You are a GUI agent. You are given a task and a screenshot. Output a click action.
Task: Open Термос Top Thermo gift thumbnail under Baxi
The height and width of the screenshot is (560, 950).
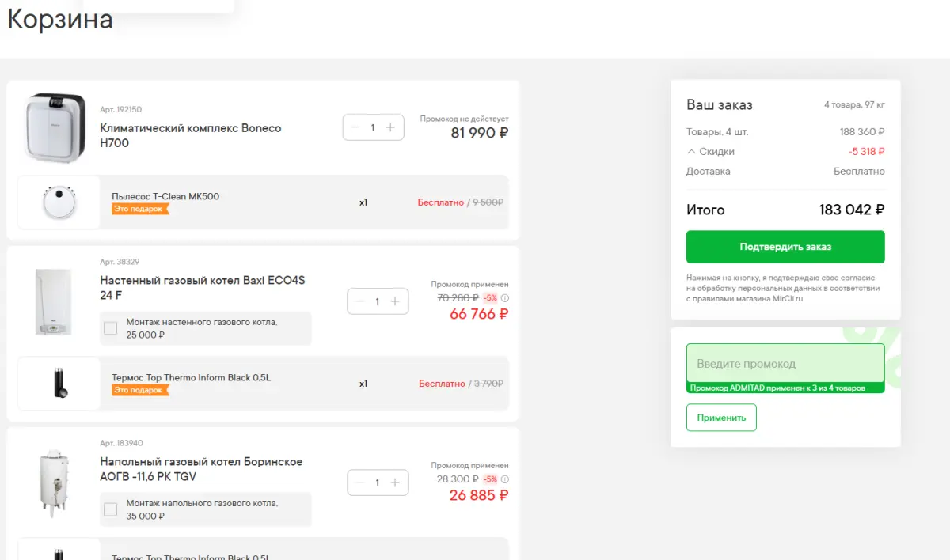tap(59, 384)
